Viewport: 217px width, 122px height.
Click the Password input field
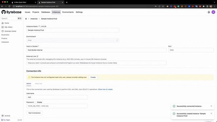[57, 106]
